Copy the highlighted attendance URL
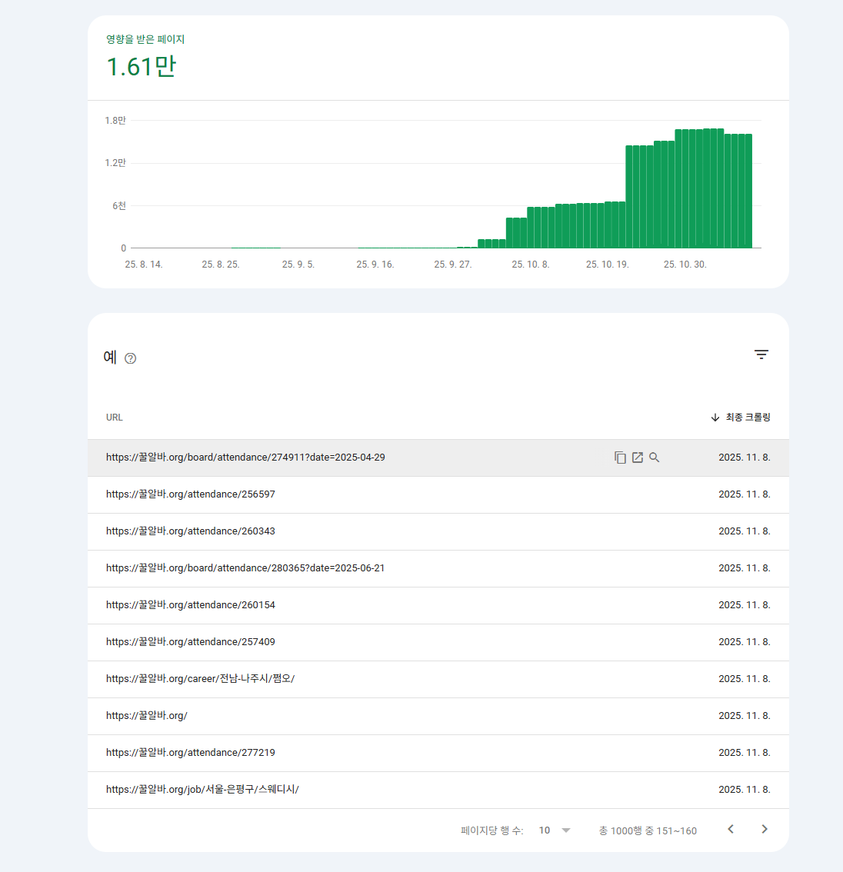 [620, 458]
